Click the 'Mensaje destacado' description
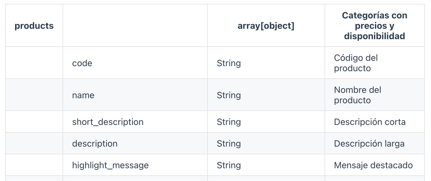Viewport: 431px width, 181px height. click(373, 165)
